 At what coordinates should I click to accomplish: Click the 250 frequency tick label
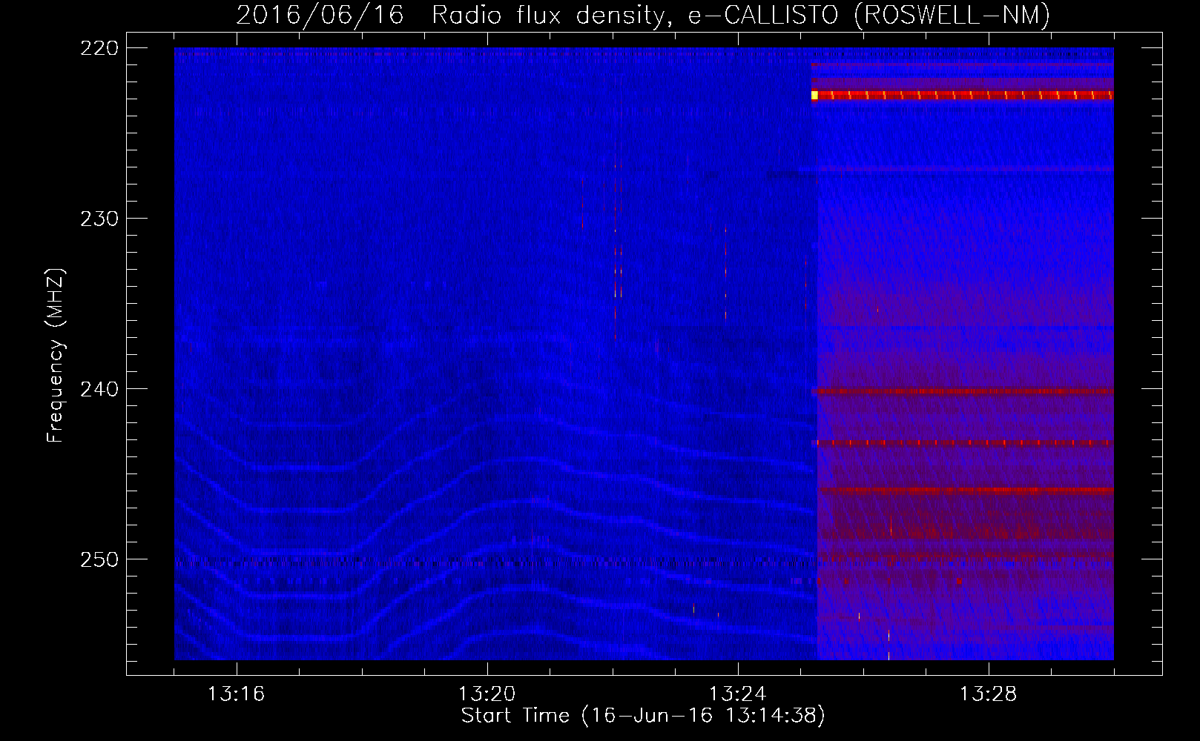click(x=99, y=559)
